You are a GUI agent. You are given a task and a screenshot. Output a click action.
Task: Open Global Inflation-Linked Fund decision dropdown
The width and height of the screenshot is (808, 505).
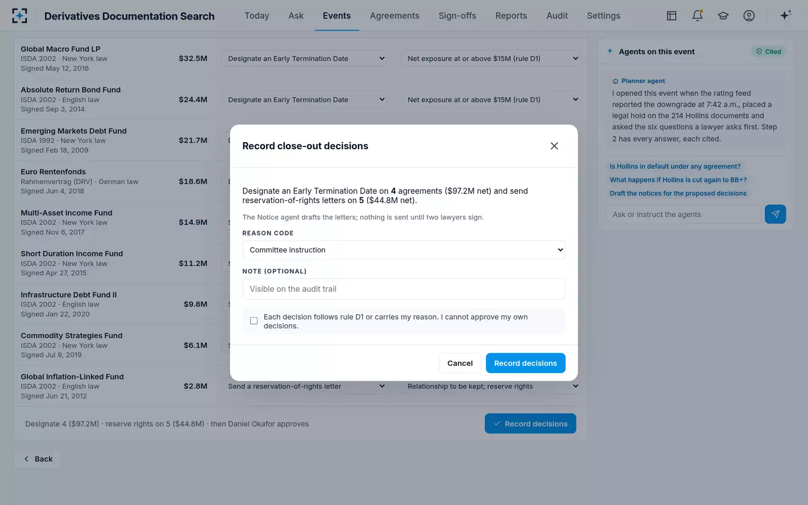click(x=304, y=386)
